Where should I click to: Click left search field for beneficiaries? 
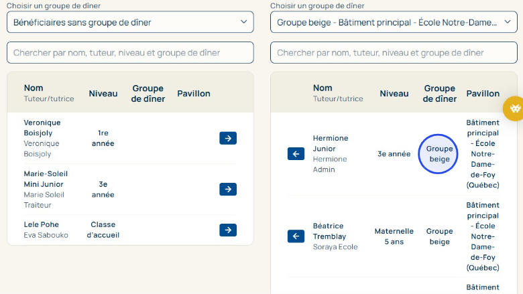pos(130,52)
